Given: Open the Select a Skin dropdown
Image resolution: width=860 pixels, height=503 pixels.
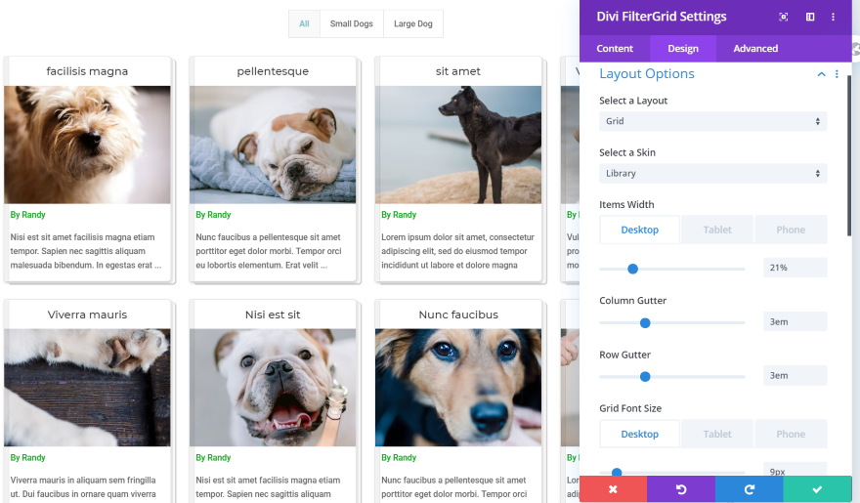Looking at the screenshot, I should pos(713,173).
